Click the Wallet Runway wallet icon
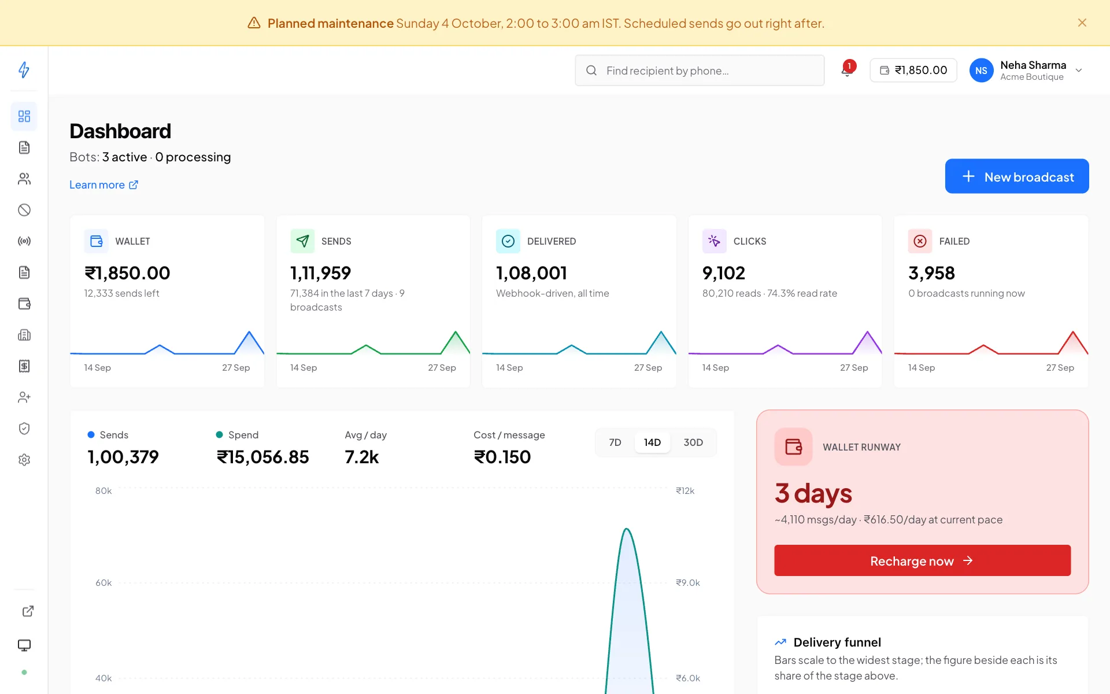The width and height of the screenshot is (1110, 694). click(793, 446)
